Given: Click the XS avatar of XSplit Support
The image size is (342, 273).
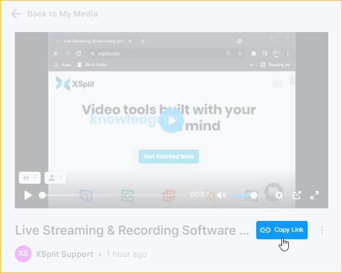Looking at the screenshot, I should pos(23,254).
